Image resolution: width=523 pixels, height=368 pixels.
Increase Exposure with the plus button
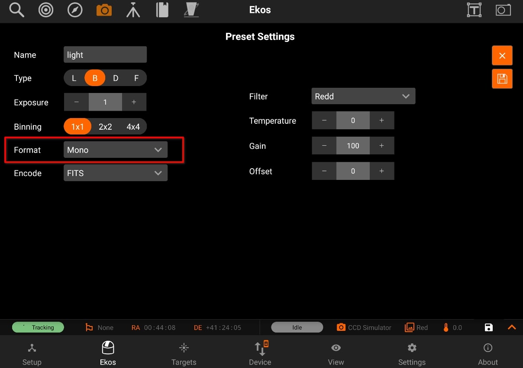point(134,102)
